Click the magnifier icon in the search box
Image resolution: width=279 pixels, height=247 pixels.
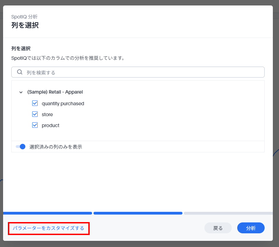tap(20, 72)
